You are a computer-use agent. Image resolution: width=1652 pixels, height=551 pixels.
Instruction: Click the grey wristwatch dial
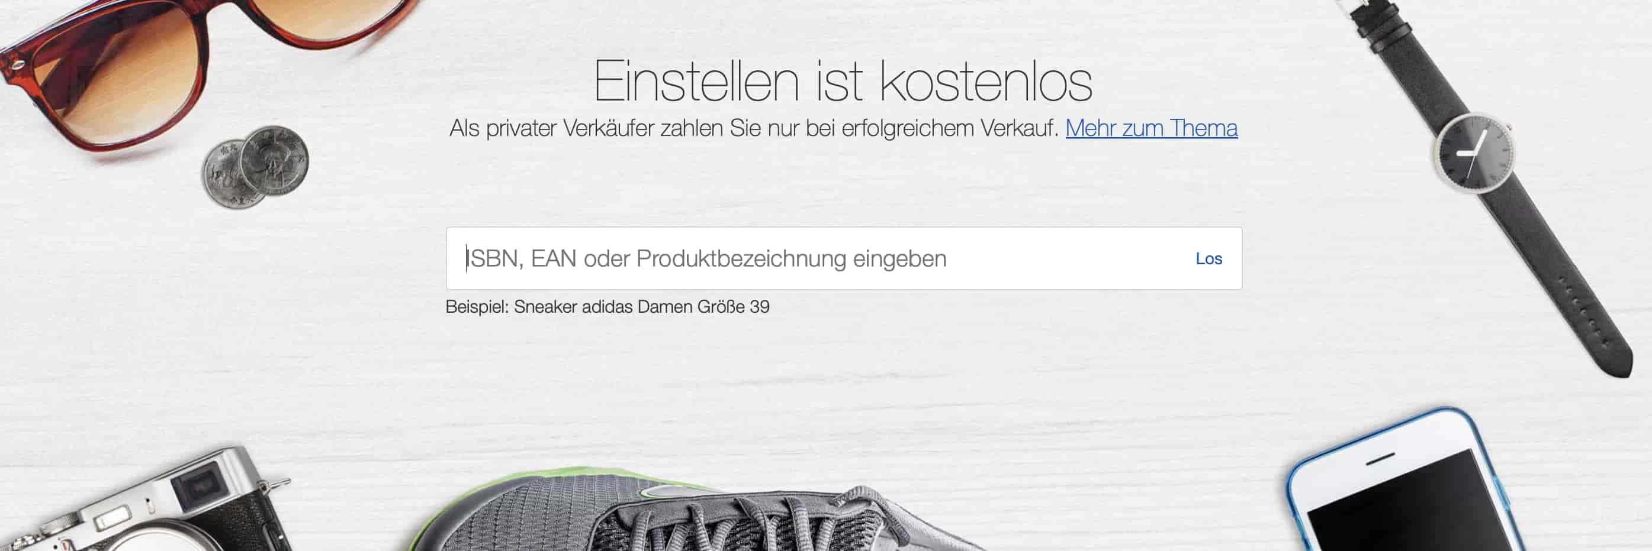pos(1474,153)
